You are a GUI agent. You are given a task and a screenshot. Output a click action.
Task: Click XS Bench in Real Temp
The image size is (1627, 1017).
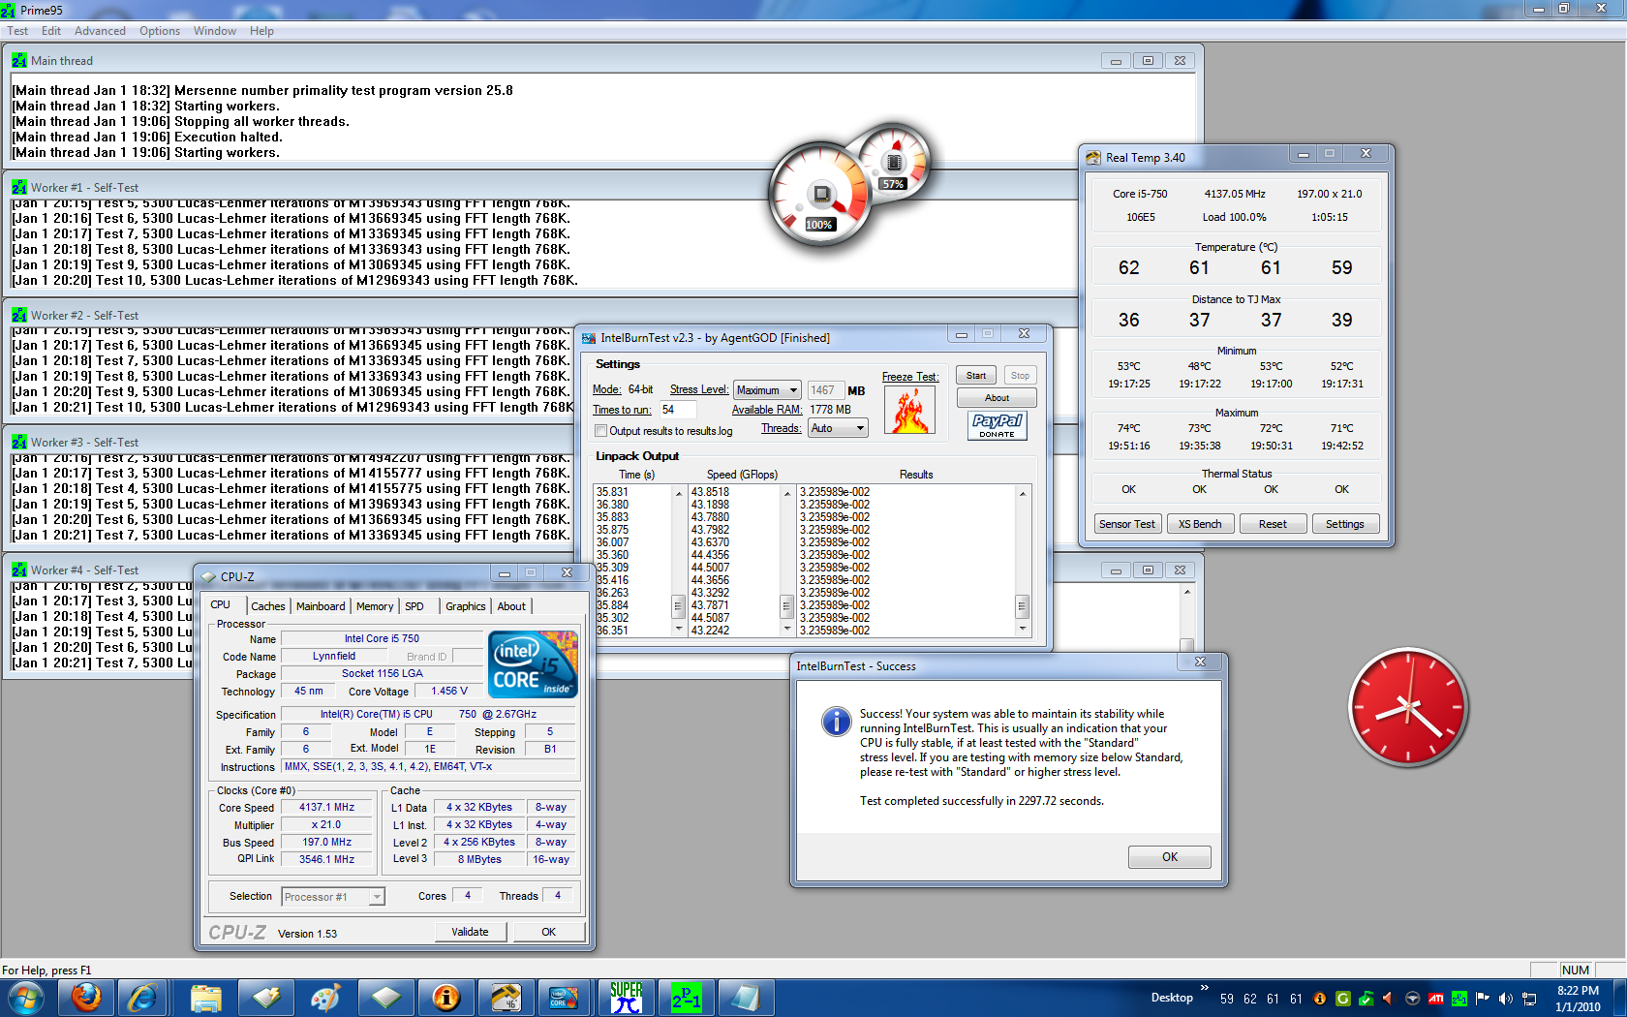click(x=1200, y=524)
